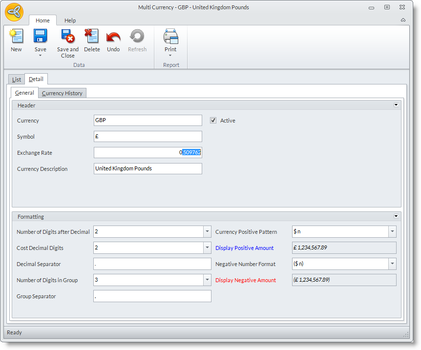This screenshot has width=421, height=350.
Task: Collapse the Header section panel
Action: [396, 105]
